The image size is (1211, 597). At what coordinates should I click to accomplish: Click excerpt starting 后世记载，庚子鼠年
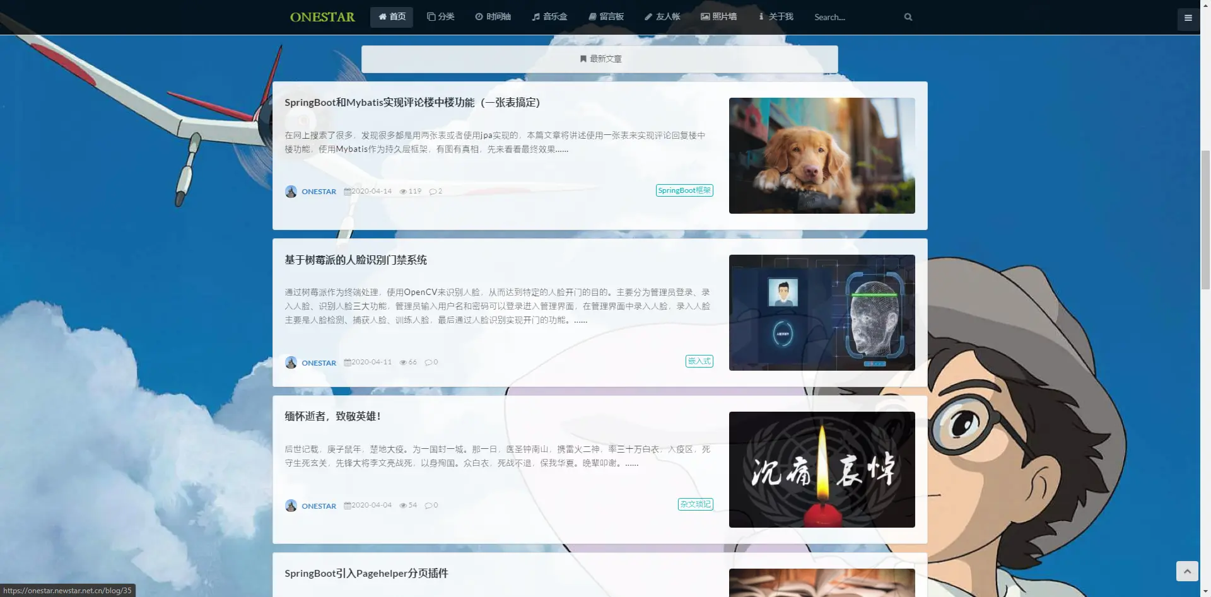pyautogui.click(x=498, y=456)
